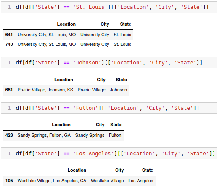Screen dimensions: 217x189
Task: Click line number 1 of the Fulton cell
Action: [9, 108]
